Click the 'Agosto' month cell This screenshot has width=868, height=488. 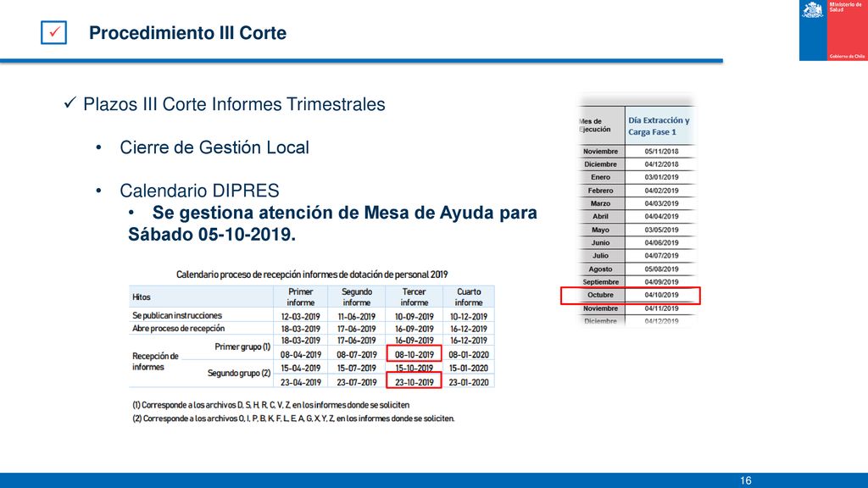(601, 269)
